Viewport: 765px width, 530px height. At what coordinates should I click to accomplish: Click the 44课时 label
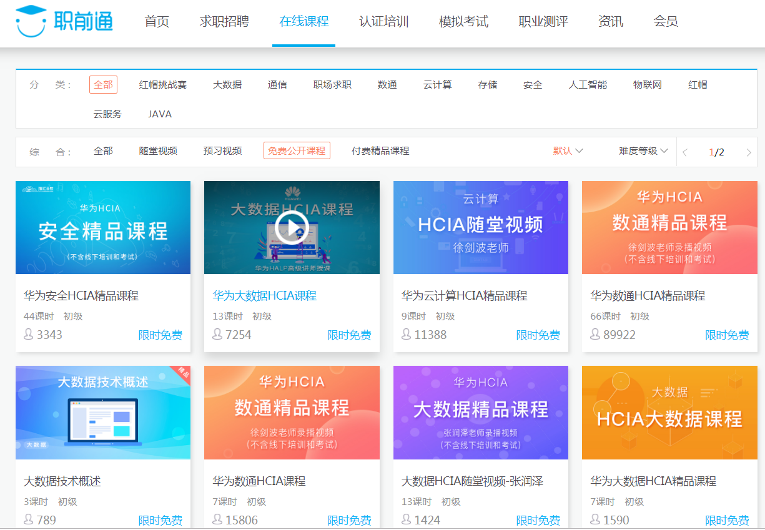tap(39, 317)
